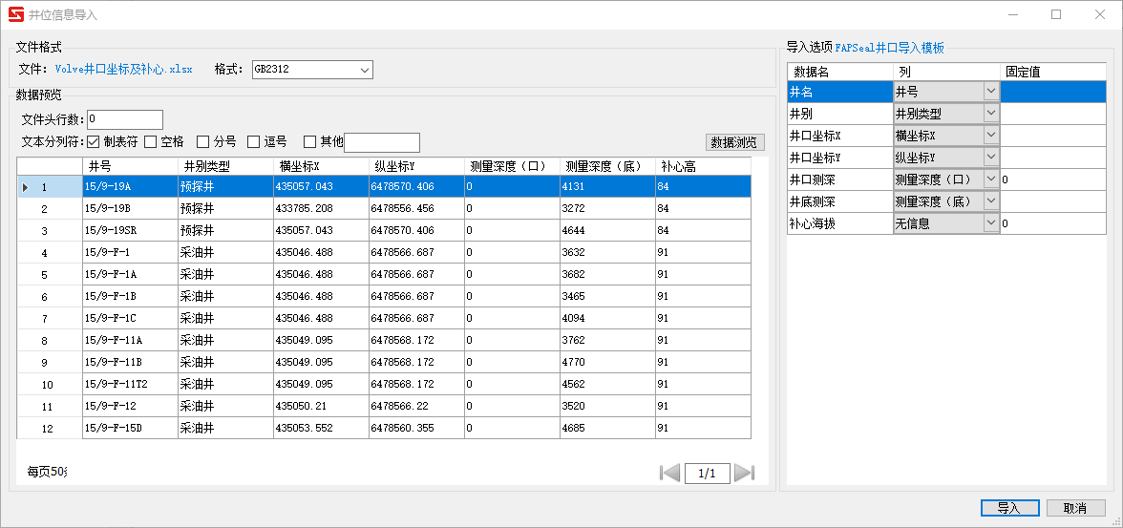
Task: Enable the 逗号 delimiter checkbox
Action: (x=254, y=142)
